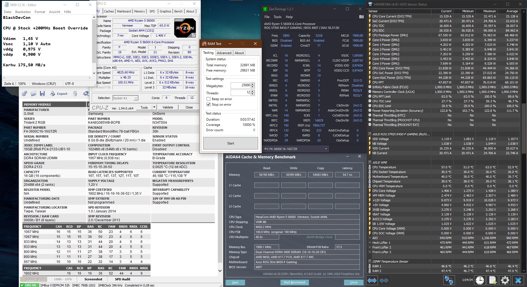The height and width of the screenshot is (287, 527).
Task: Uncheck the Stop on error checkbox
Action: (208, 105)
